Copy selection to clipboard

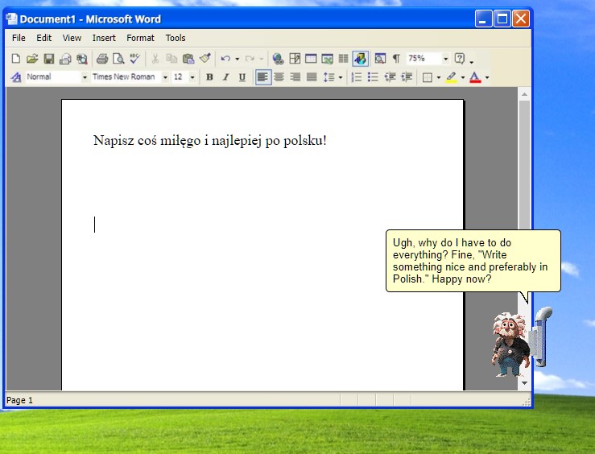pos(171,59)
